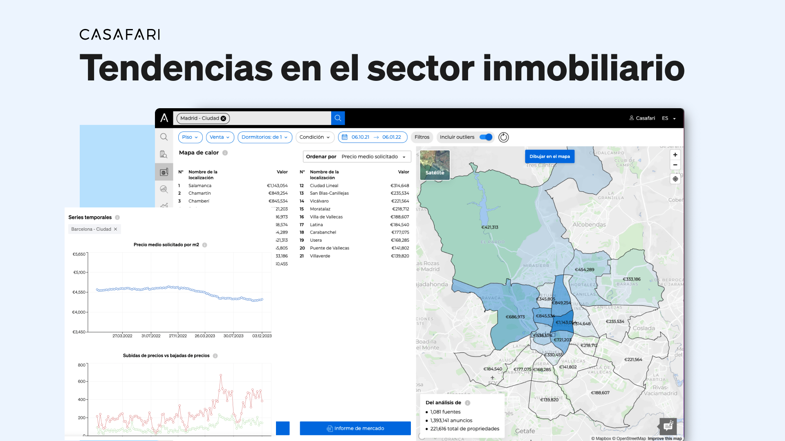Open the Ordenar por dropdown

[x=357, y=157]
